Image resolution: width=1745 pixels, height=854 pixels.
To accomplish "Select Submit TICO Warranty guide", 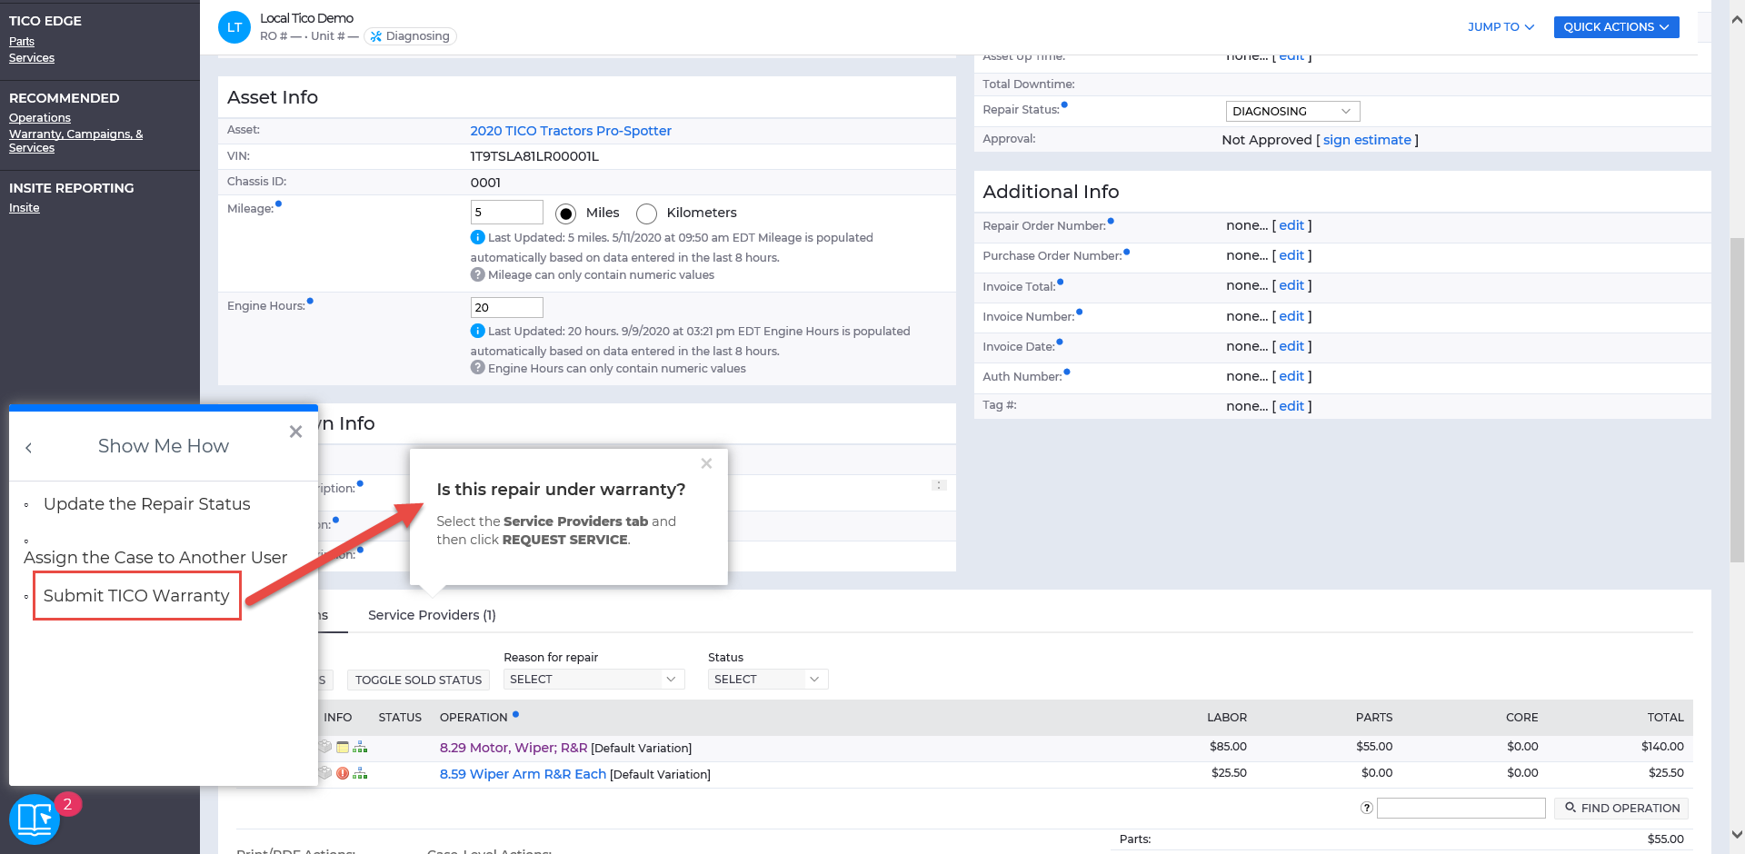I will [136, 596].
